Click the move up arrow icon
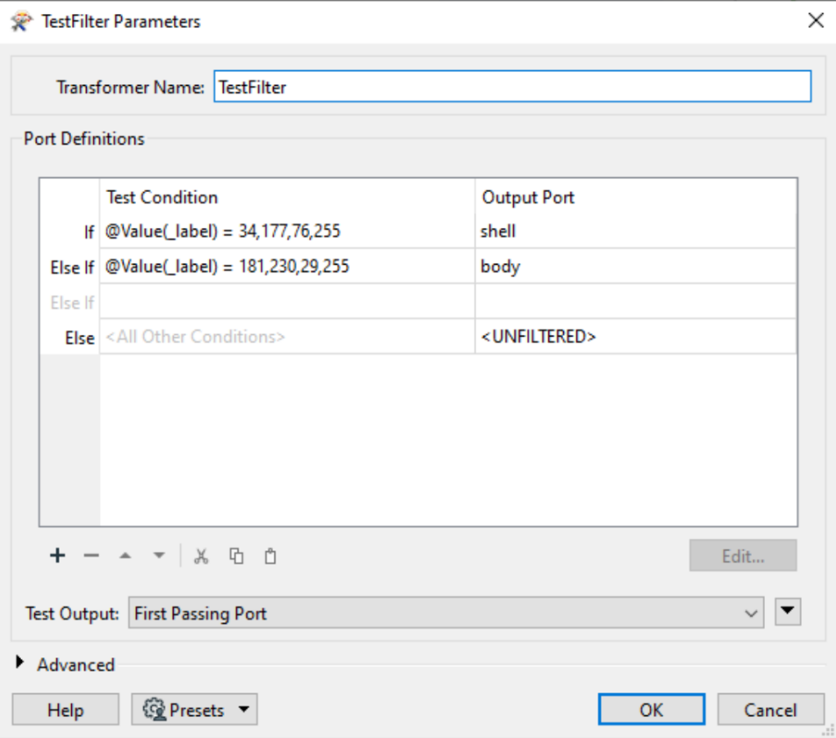This screenshot has height=738, width=836. pos(125,556)
